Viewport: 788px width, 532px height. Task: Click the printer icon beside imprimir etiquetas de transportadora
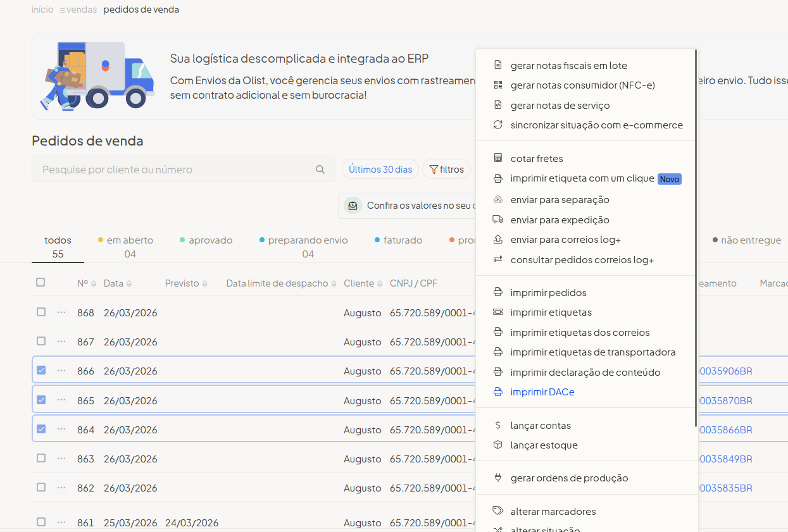point(498,352)
